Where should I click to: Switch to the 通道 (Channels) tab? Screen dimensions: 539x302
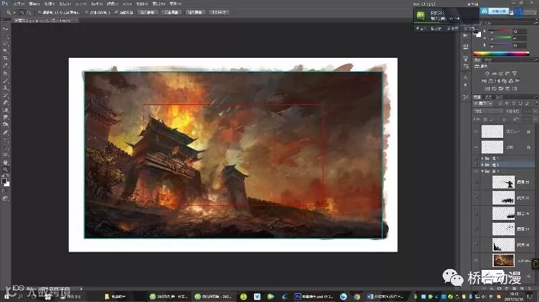pos(489,97)
